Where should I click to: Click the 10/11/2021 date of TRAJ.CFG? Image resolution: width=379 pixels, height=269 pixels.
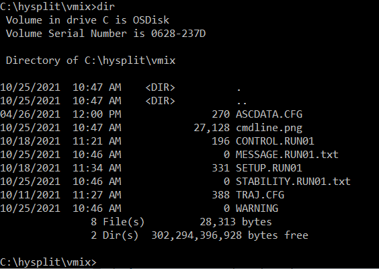[x=30, y=195]
